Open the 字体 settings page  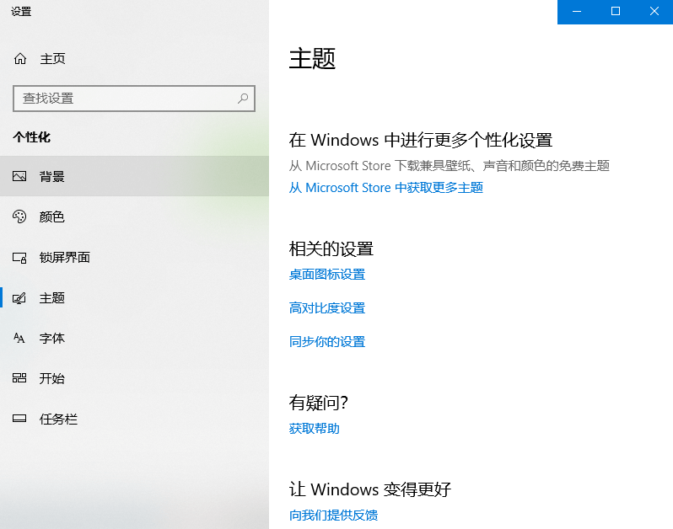coord(134,338)
